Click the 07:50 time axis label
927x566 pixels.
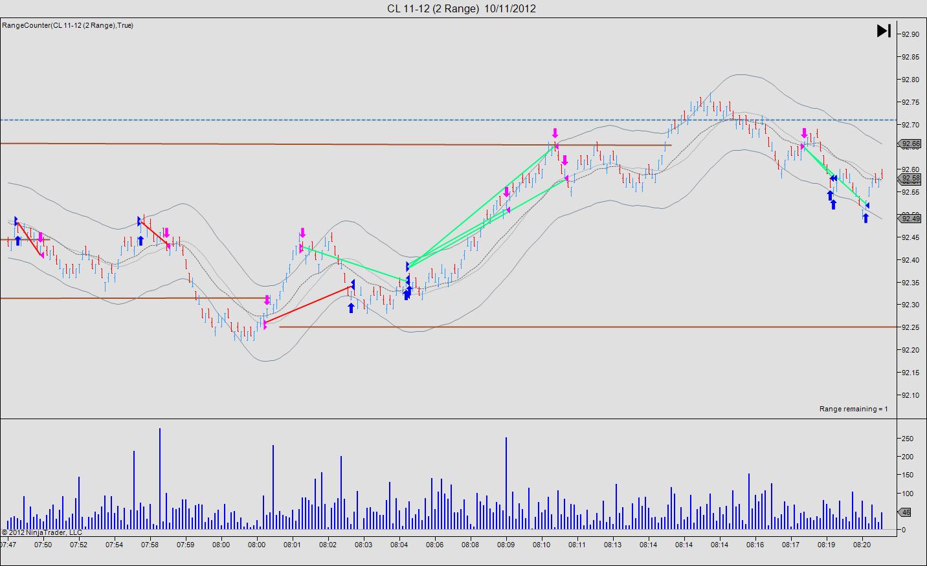pyautogui.click(x=43, y=545)
